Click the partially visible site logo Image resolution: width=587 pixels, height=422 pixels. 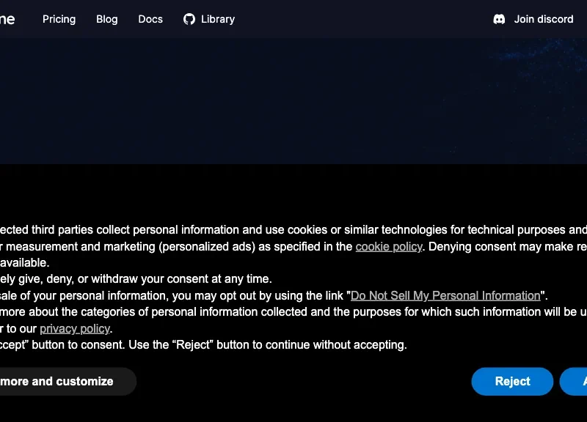7,19
